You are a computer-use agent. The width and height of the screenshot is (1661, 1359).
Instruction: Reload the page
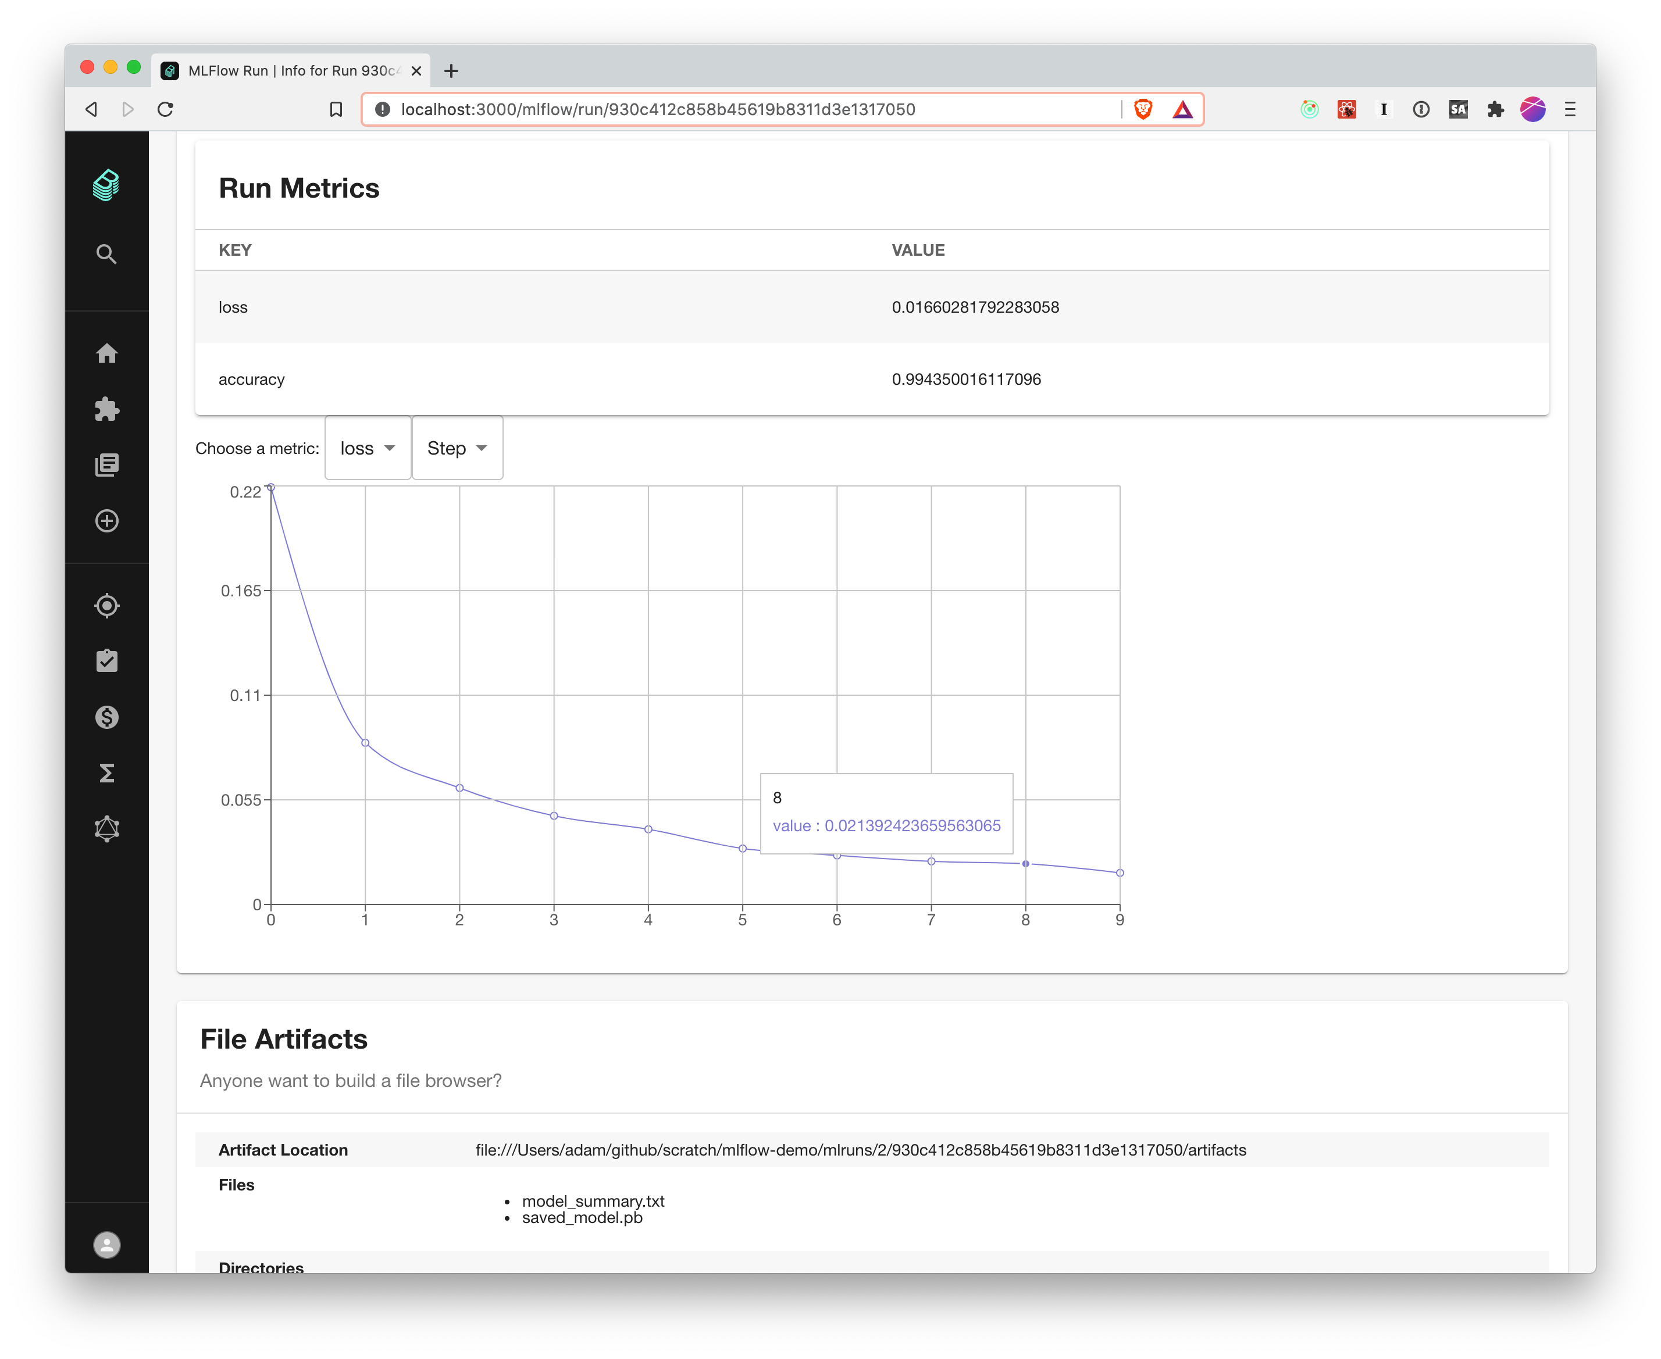(x=165, y=110)
